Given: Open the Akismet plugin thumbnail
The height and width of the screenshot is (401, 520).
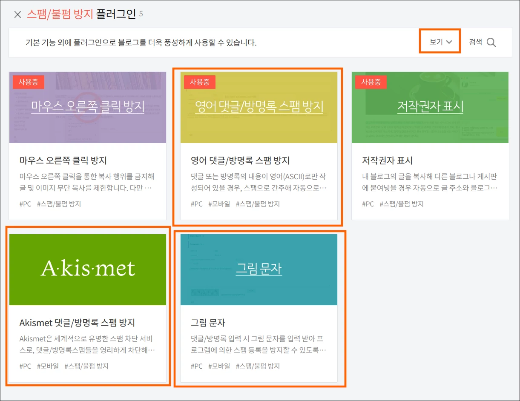Looking at the screenshot, I should click(x=87, y=269).
